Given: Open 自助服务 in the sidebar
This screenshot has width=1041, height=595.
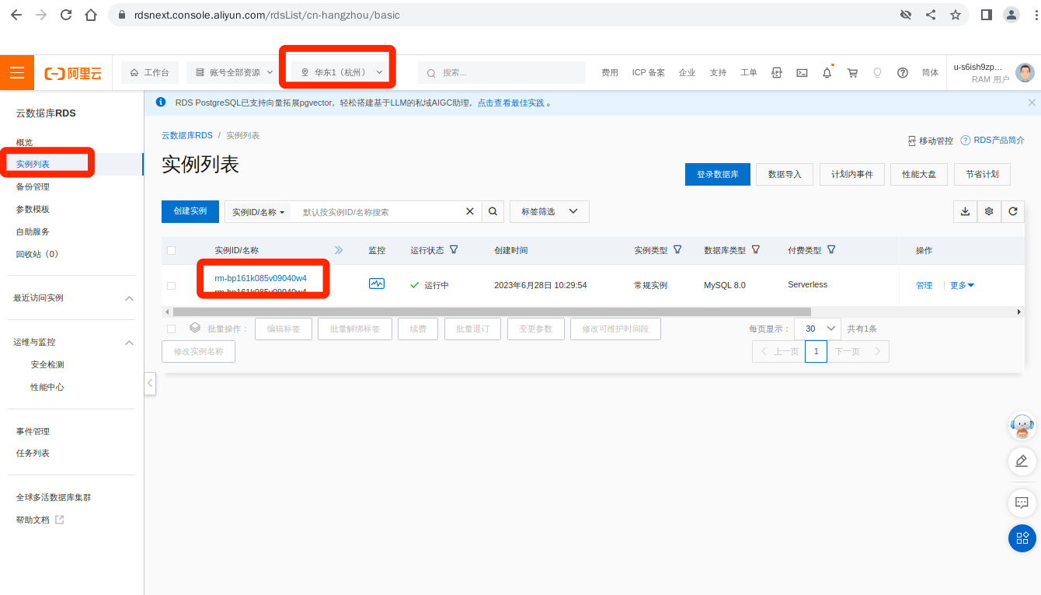Looking at the screenshot, I should [x=33, y=231].
